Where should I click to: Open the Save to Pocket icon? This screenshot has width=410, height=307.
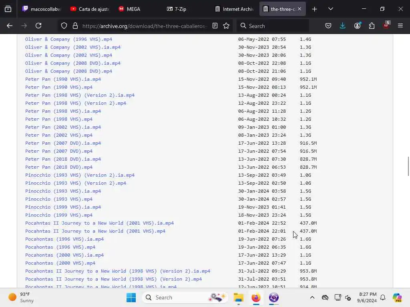(x=328, y=26)
